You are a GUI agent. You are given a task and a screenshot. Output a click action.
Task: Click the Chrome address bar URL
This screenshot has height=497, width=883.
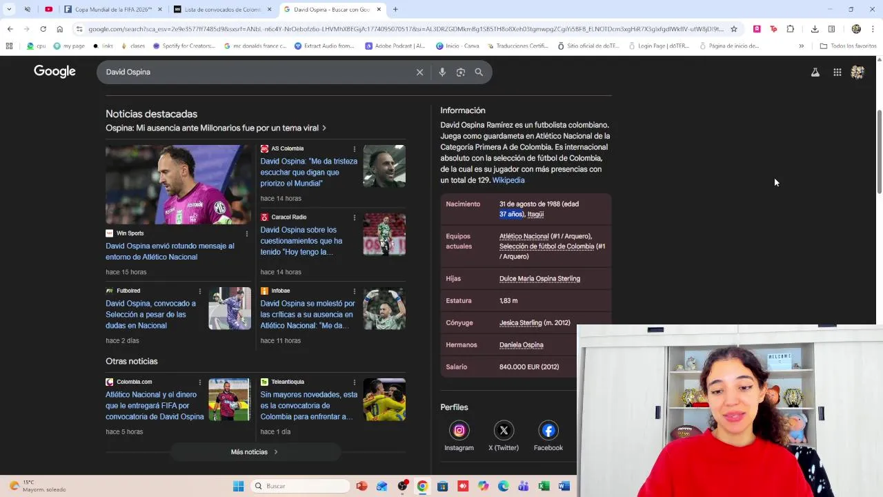pyautogui.click(x=406, y=29)
